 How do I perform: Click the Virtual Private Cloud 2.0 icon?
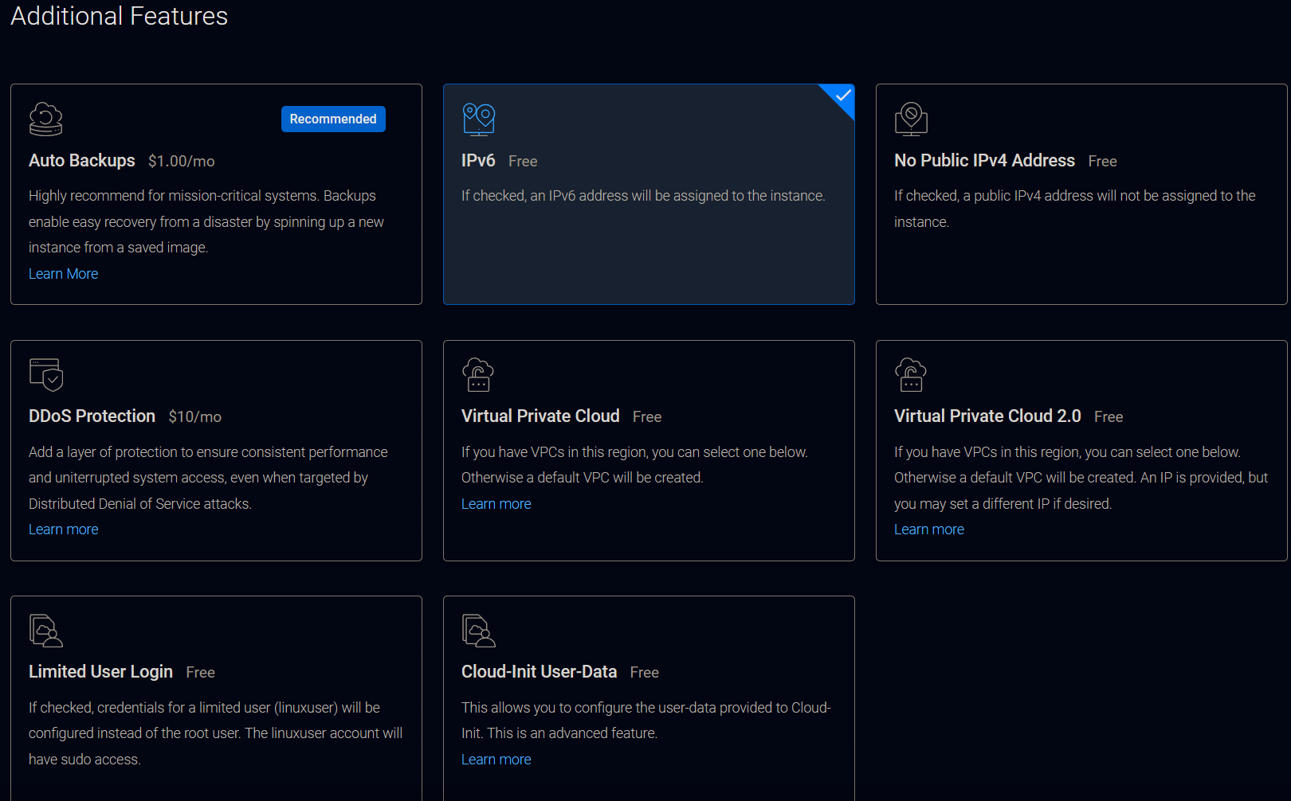point(911,375)
